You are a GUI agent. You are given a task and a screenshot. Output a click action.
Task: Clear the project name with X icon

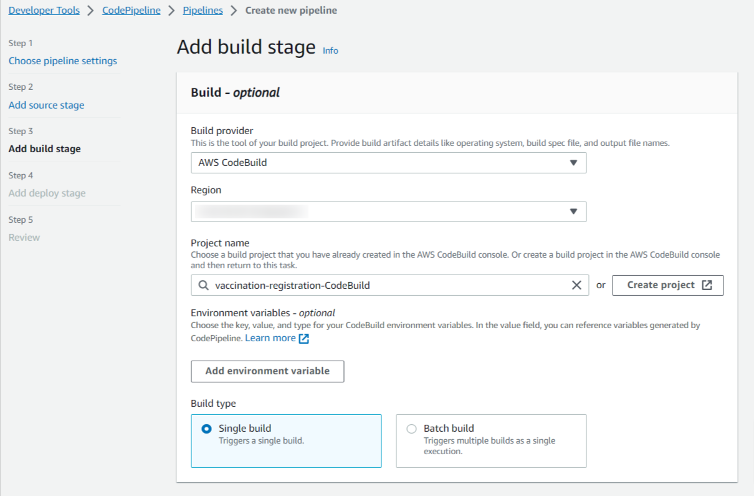pos(576,285)
